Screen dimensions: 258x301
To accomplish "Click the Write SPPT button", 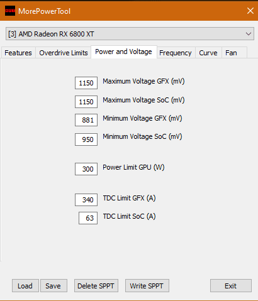I will click(x=147, y=286).
